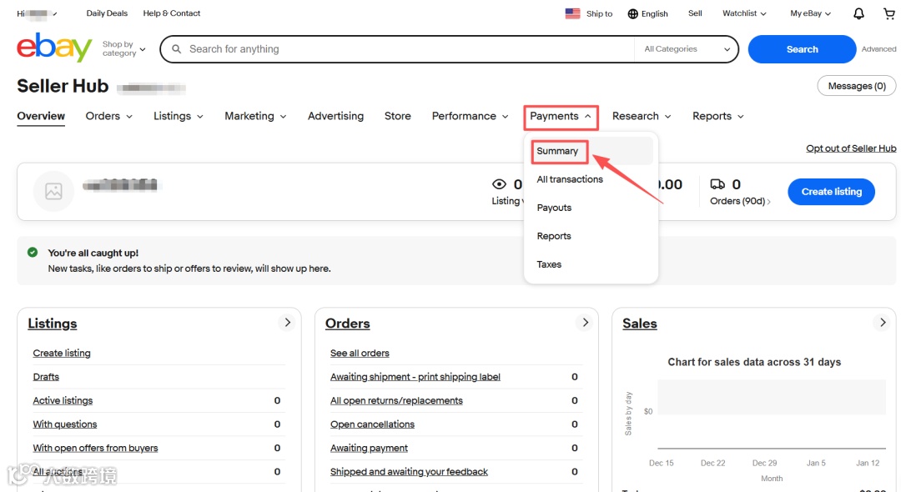This screenshot has height=492, width=901.
Task: Click the Hi username greeting dropdown
Action: tap(37, 13)
